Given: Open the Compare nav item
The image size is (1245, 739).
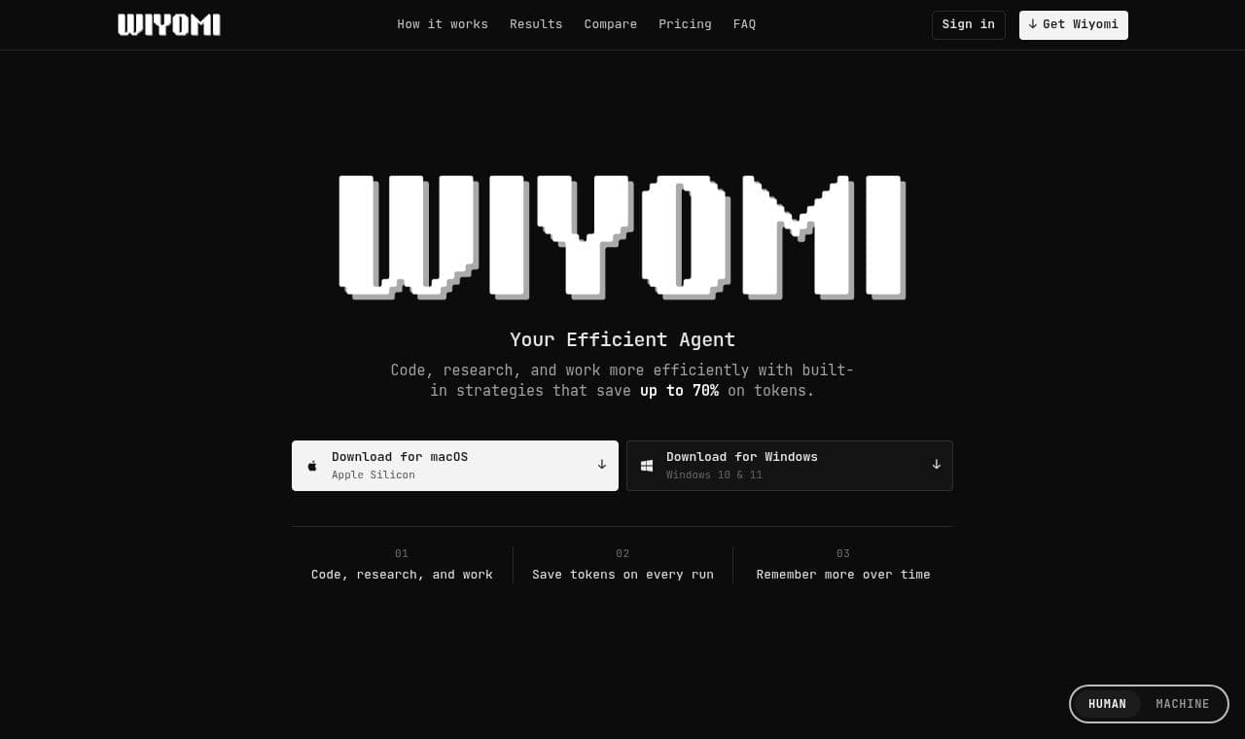Looking at the screenshot, I should (611, 24).
